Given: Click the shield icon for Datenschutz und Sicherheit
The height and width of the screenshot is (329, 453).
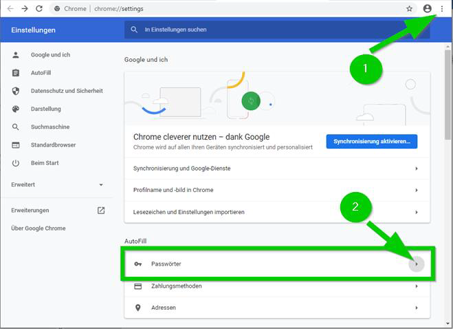Looking at the screenshot, I should (16, 91).
